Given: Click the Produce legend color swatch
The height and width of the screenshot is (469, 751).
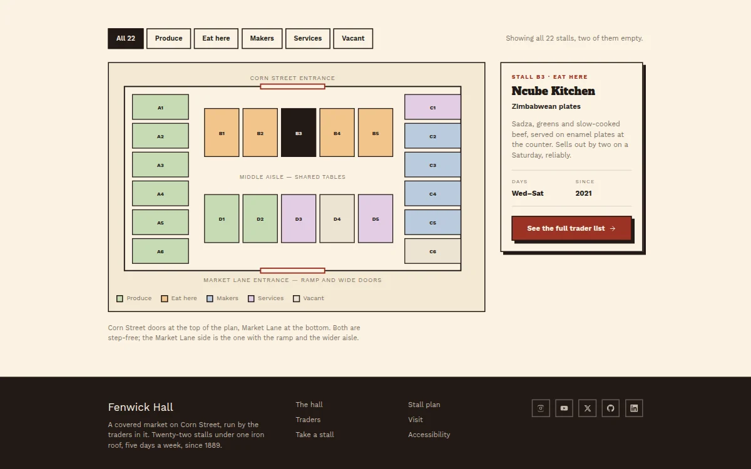Looking at the screenshot, I should pos(120,298).
